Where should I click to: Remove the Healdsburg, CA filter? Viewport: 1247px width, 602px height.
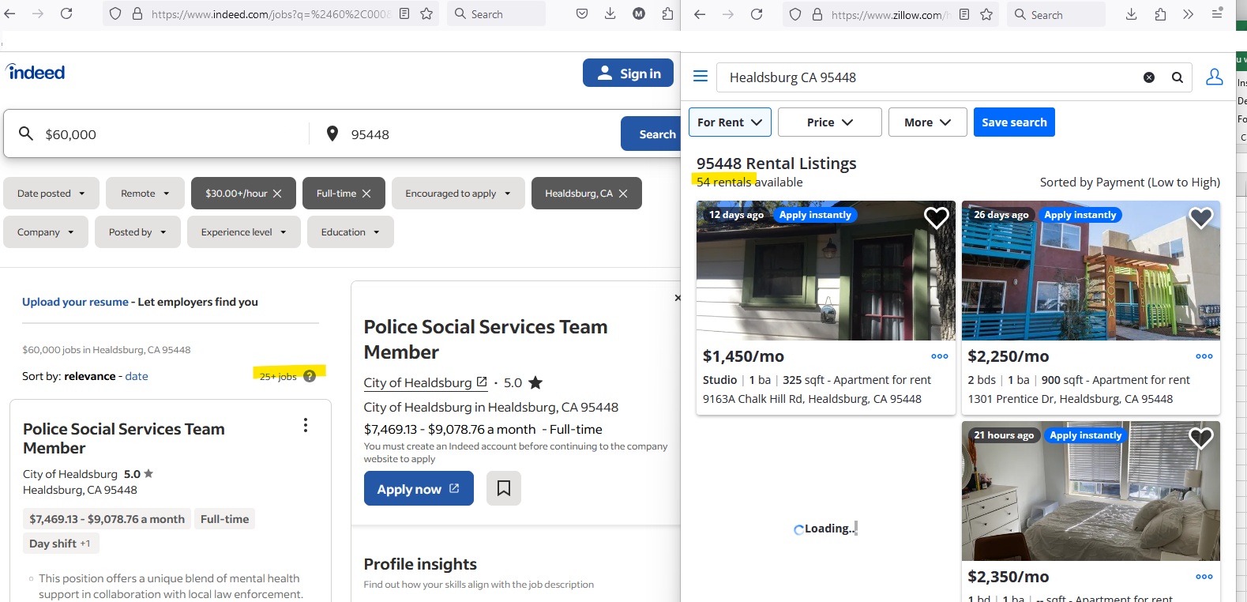click(x=623, y=194)
